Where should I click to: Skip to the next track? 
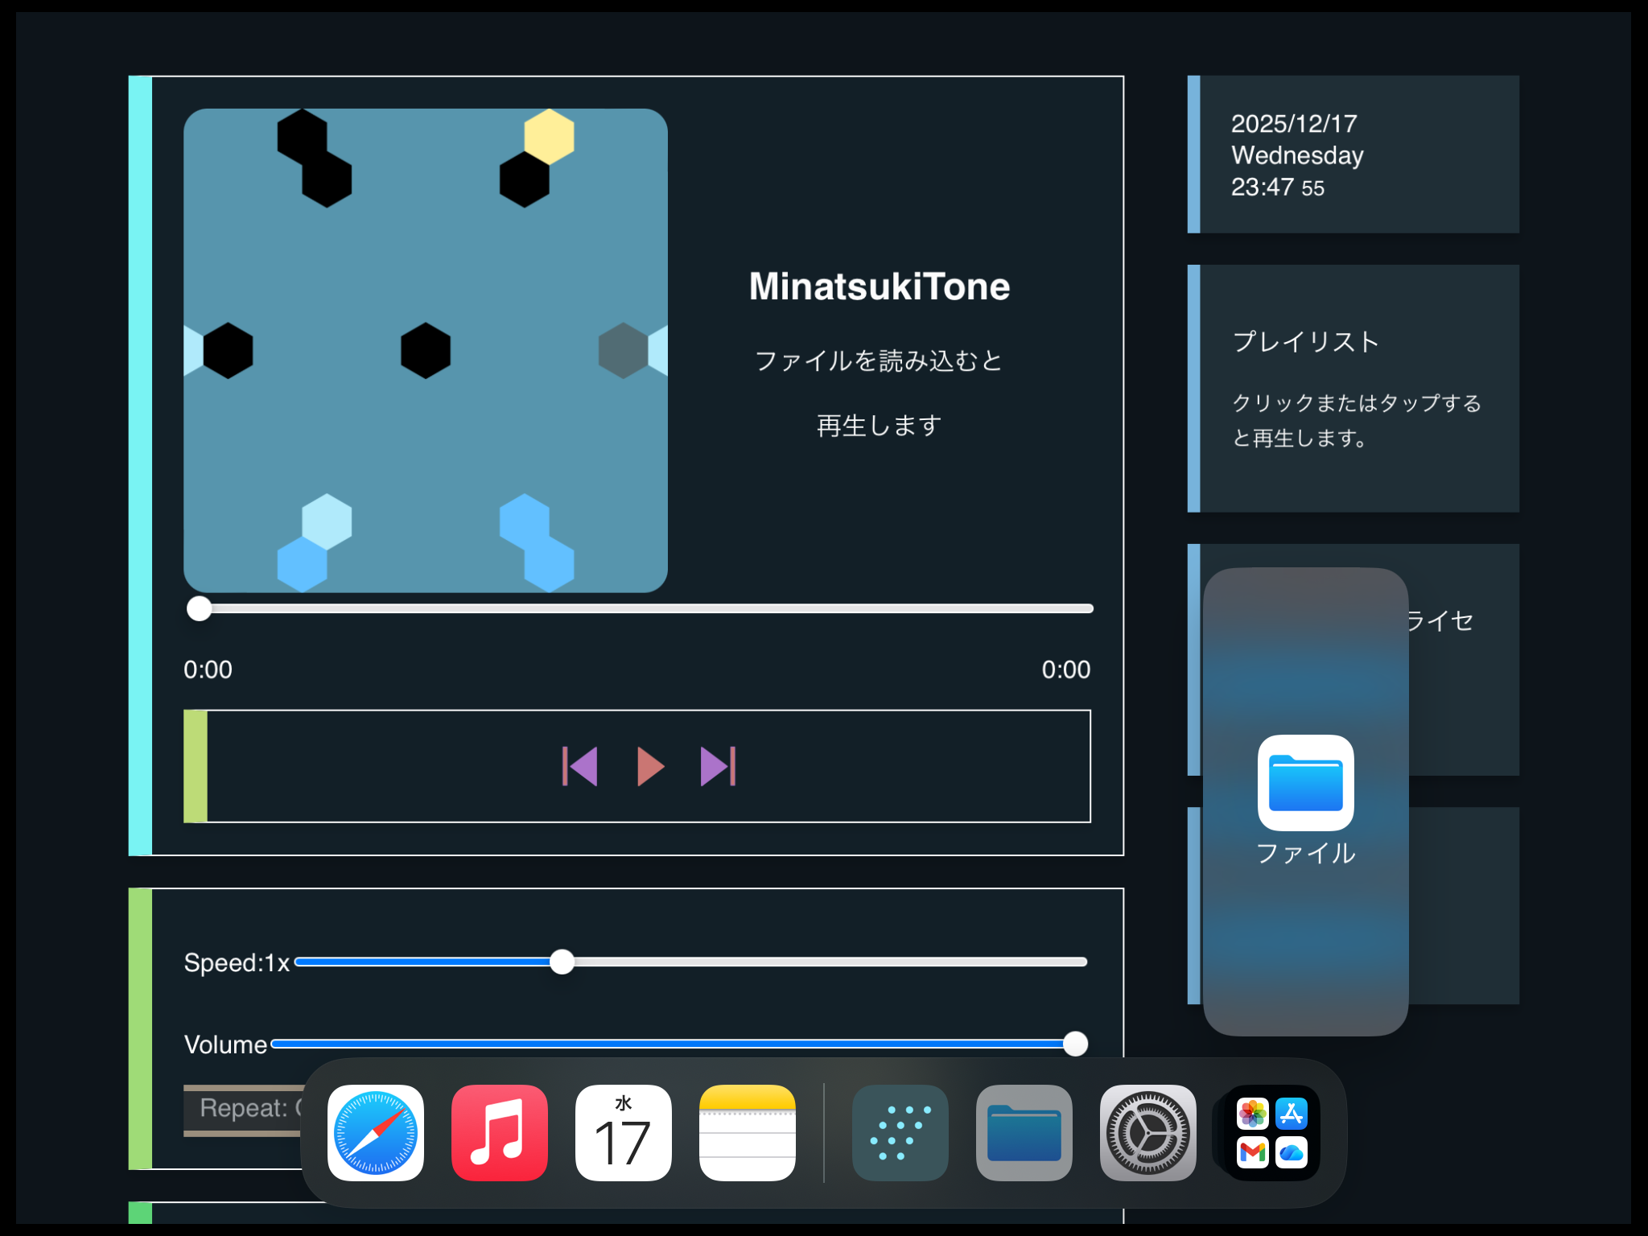point(718,766)
